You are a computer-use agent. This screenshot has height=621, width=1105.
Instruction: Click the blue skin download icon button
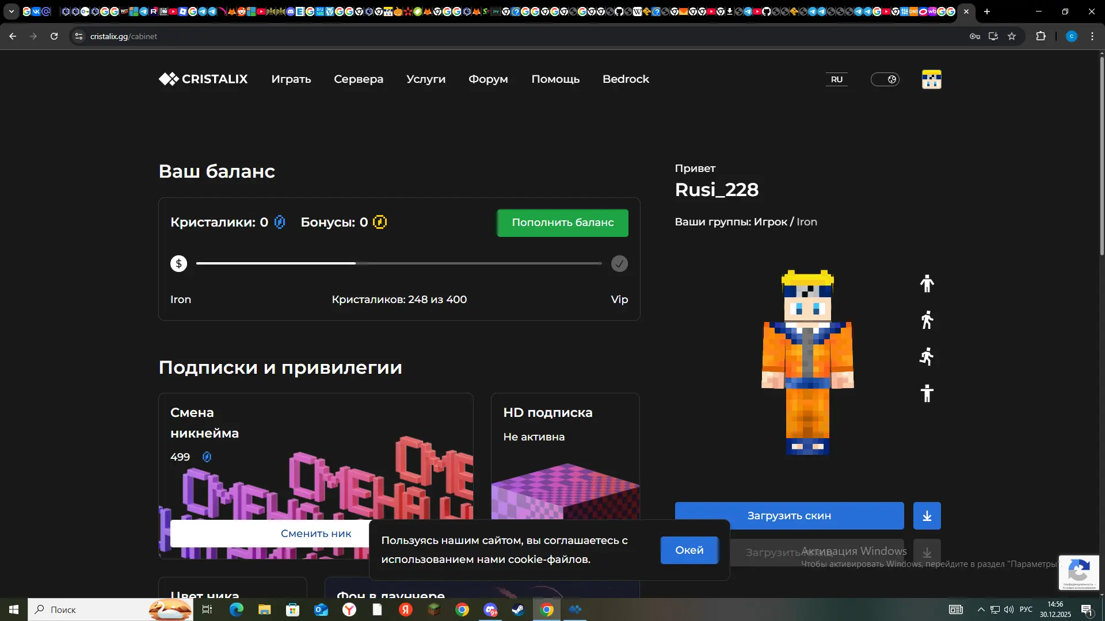click(927, 516)
